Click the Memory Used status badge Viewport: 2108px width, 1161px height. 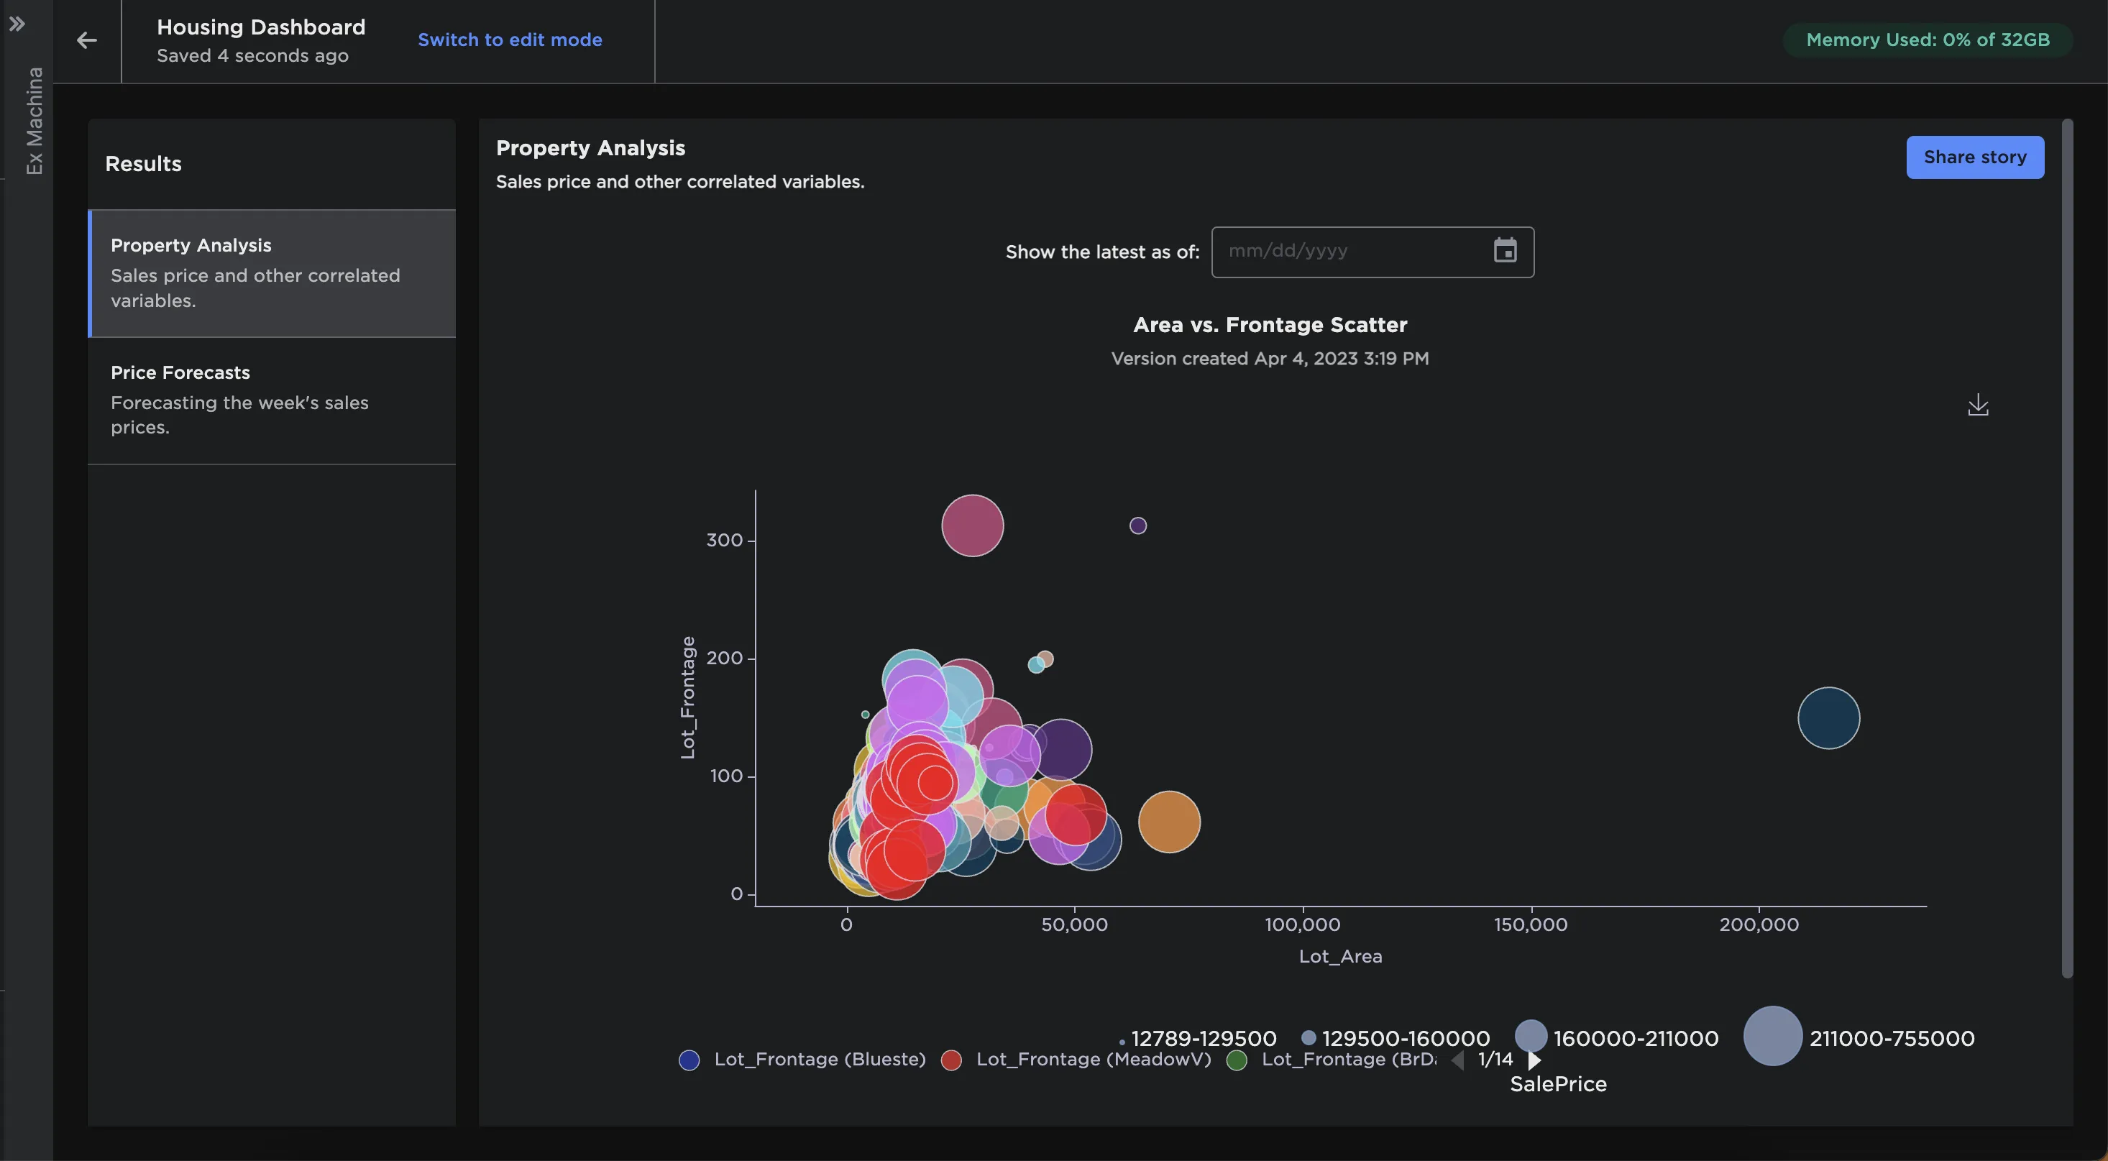[1927, 40]
